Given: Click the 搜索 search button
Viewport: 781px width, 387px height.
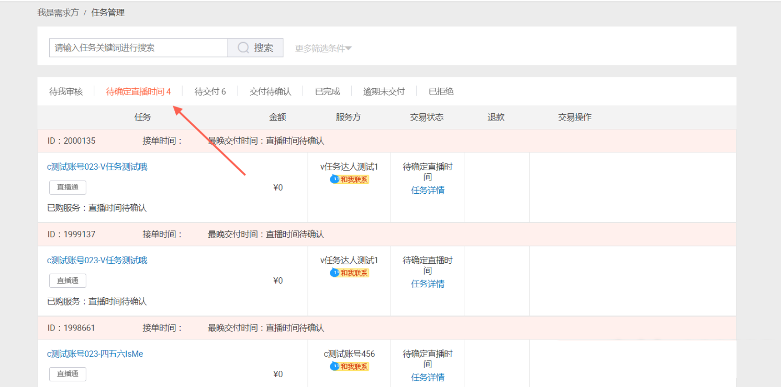Looking at the screenshot, I should pyautogui.click(x=256, y=47).
